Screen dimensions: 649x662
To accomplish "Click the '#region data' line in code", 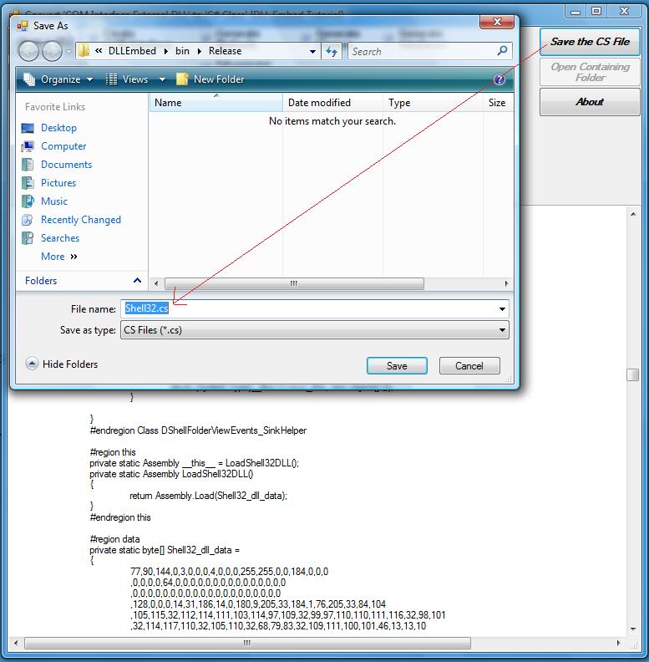I will 114,539.
